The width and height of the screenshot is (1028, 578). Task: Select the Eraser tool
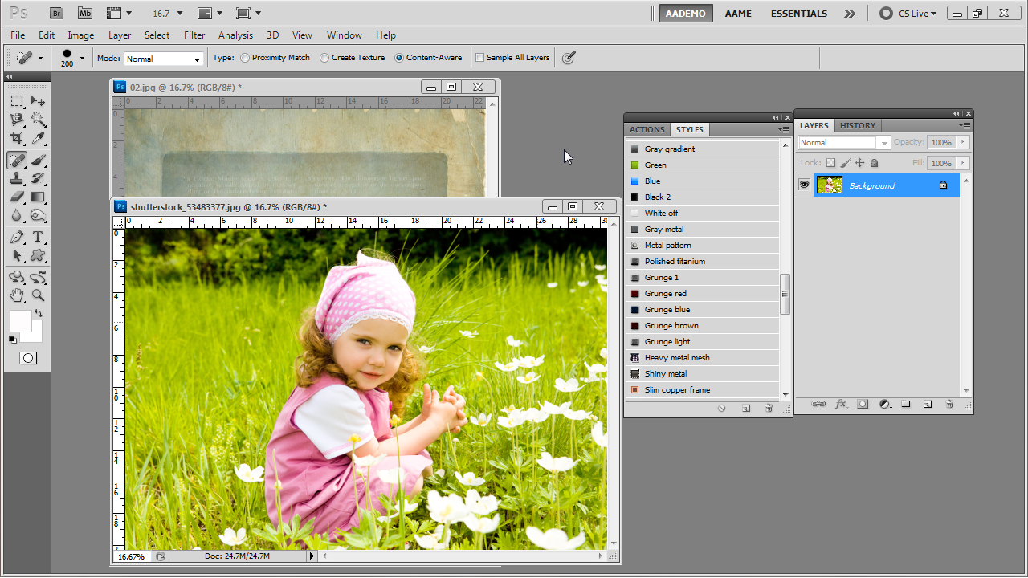(x=17, y=197)
